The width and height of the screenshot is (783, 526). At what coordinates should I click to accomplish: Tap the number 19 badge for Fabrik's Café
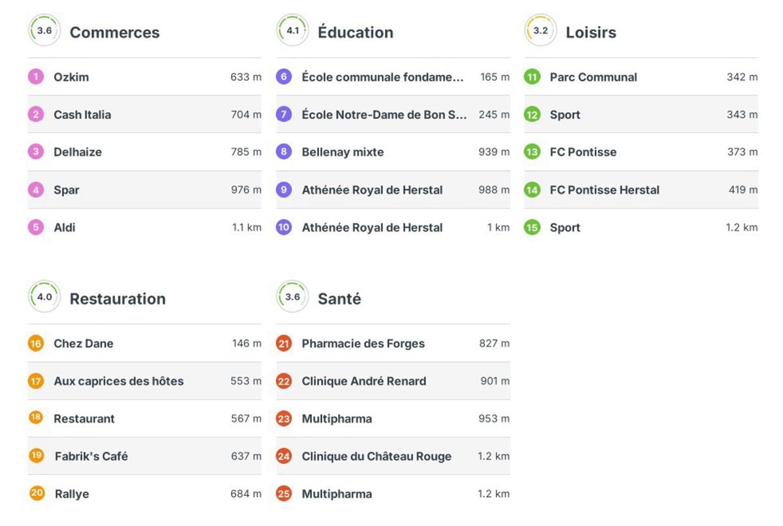(37, 455)
